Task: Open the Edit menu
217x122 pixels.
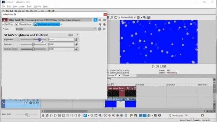Action: [9, 6]
